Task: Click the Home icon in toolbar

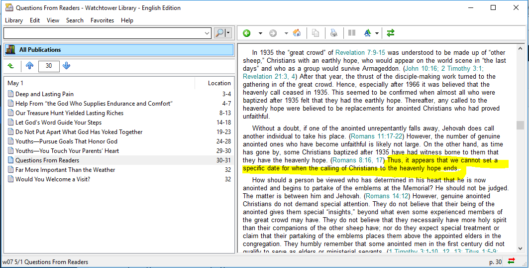Action: click(297, 33)
